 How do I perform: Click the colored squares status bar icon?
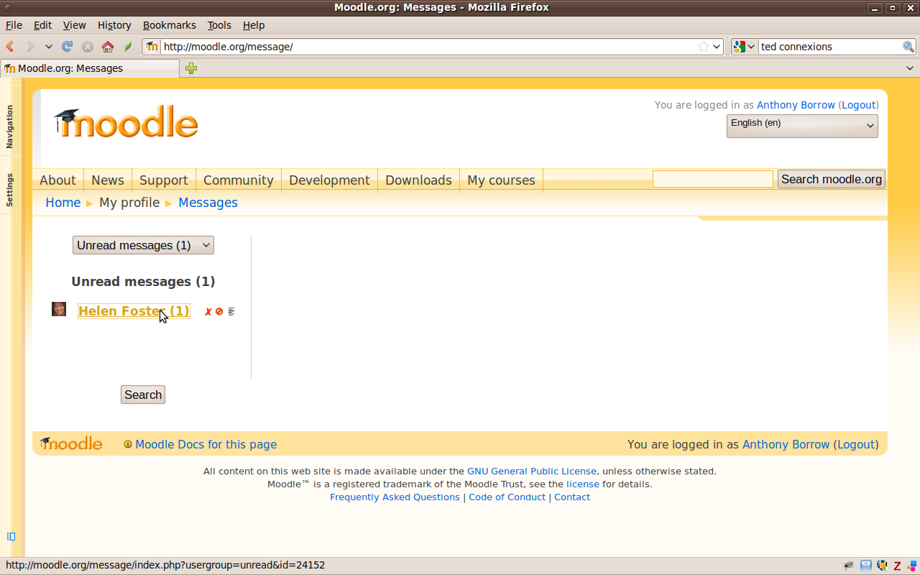911,566
